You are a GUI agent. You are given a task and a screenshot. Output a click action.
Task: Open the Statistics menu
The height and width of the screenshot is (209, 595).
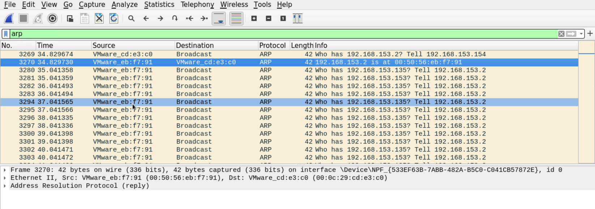(159, 5)
